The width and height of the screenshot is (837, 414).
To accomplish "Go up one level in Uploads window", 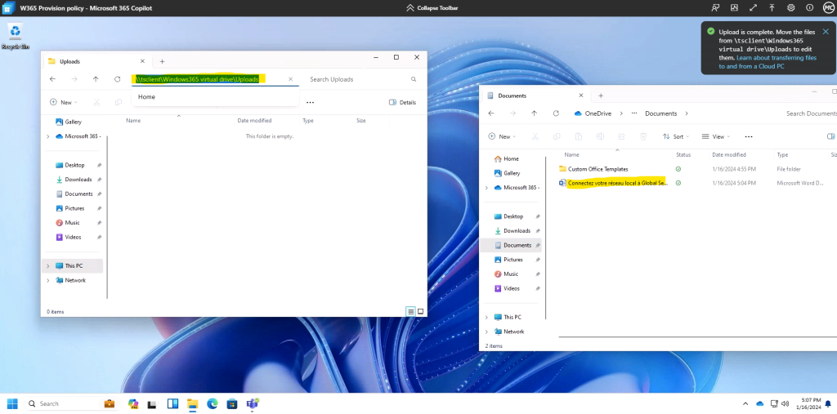I will point(96,79).
